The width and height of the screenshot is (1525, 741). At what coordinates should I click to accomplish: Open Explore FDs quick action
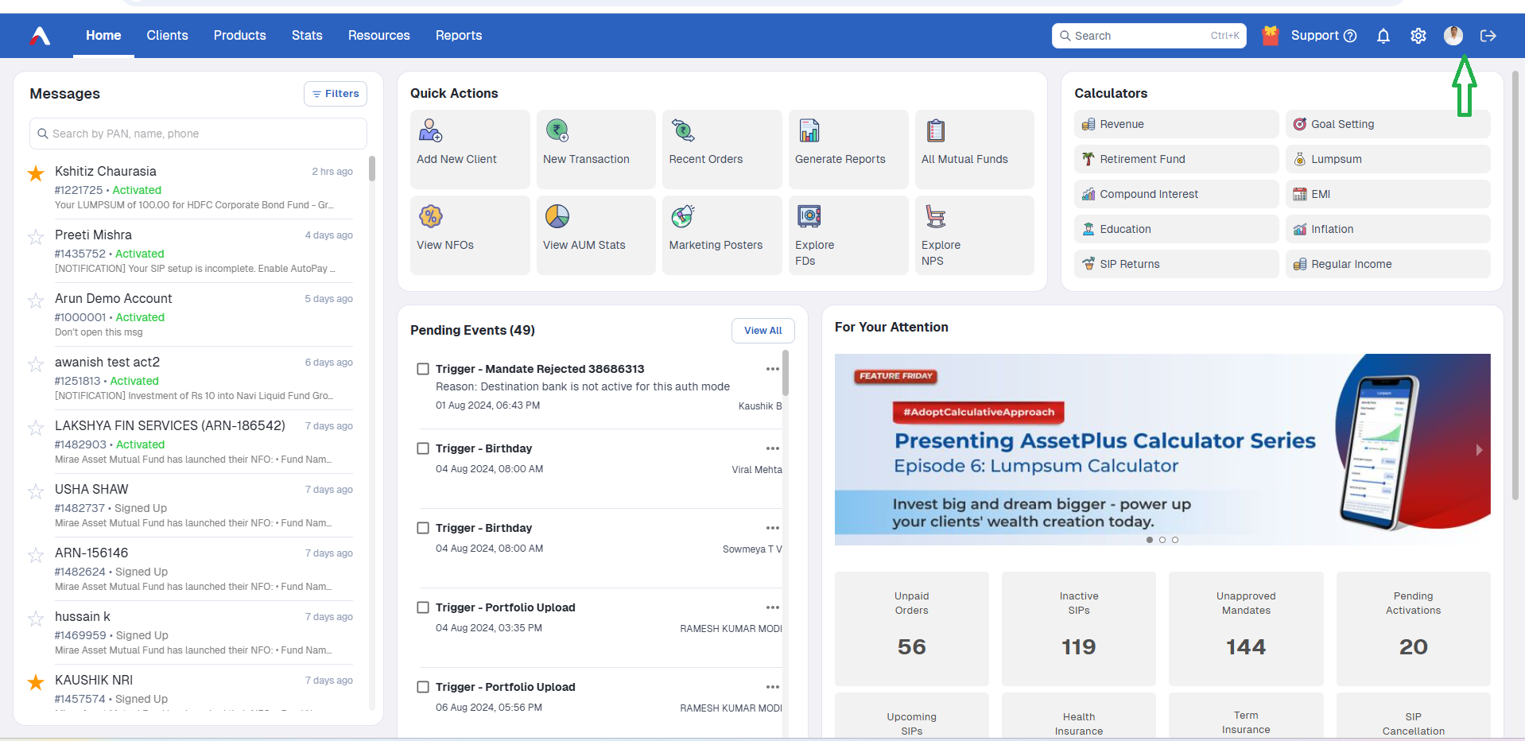pos(848,235)
